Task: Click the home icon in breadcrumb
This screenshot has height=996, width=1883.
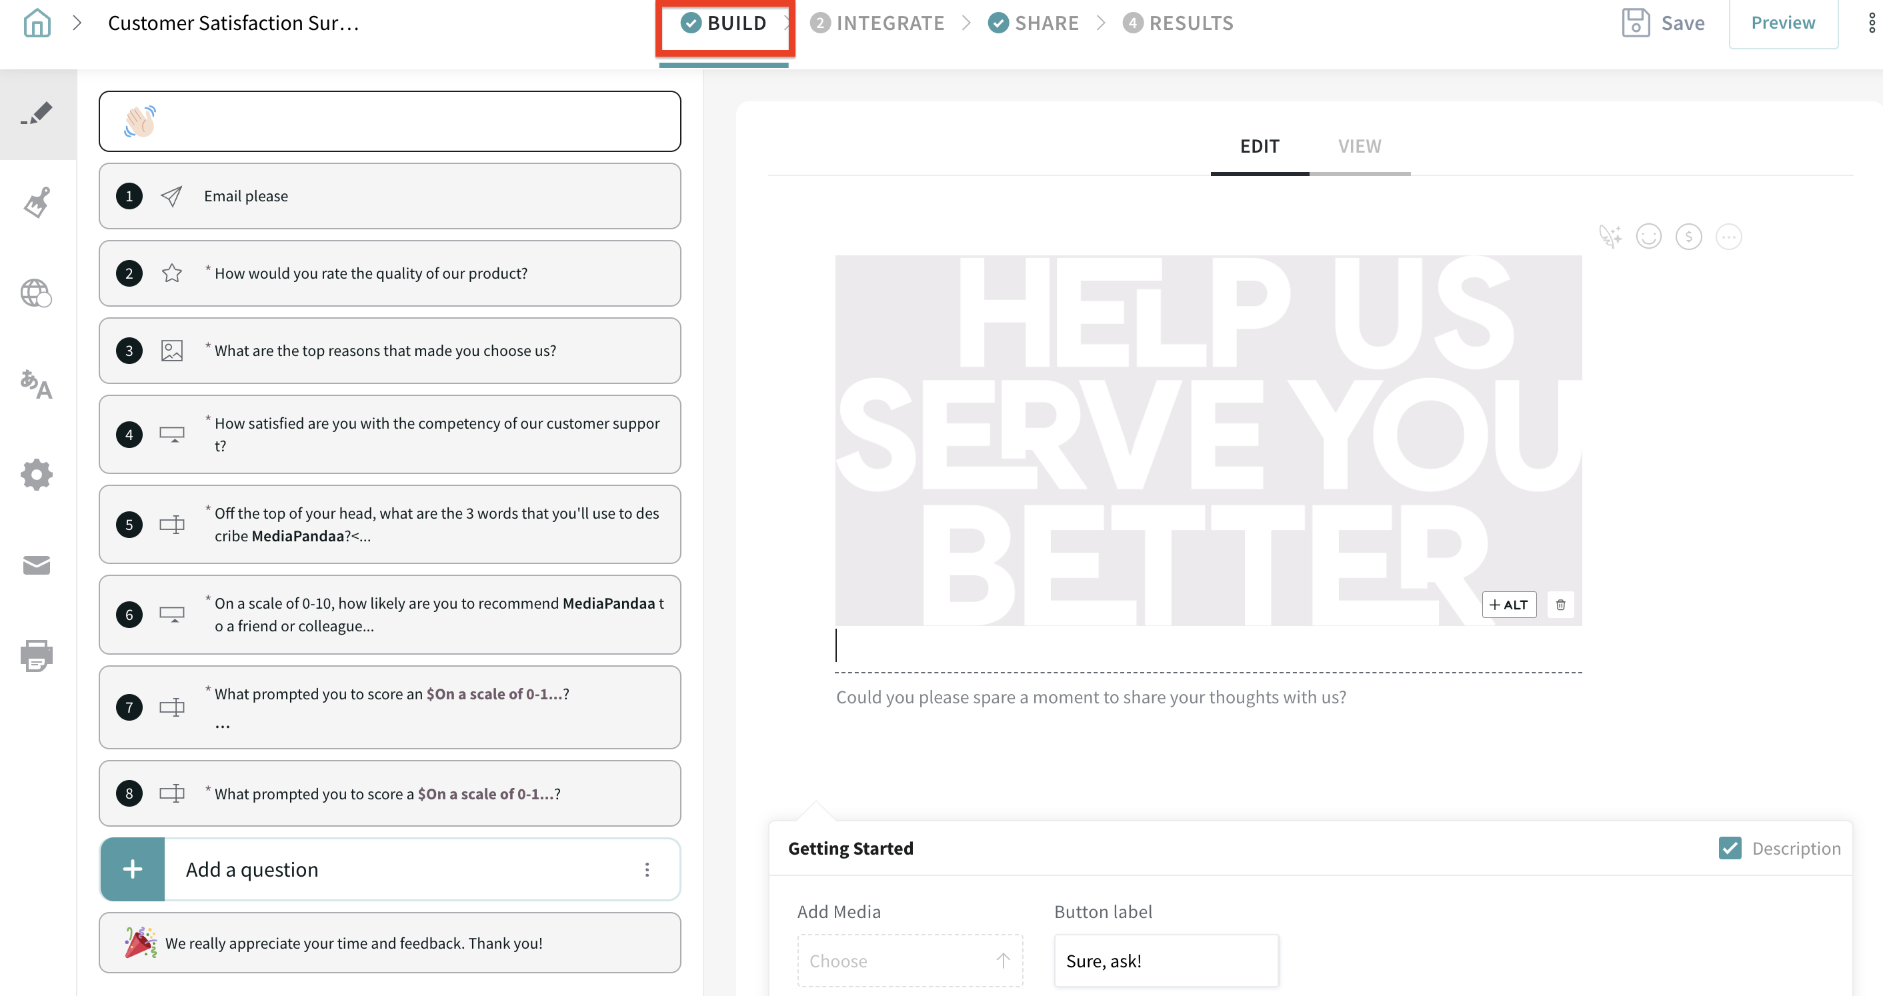Action: [x=37, y=23]
